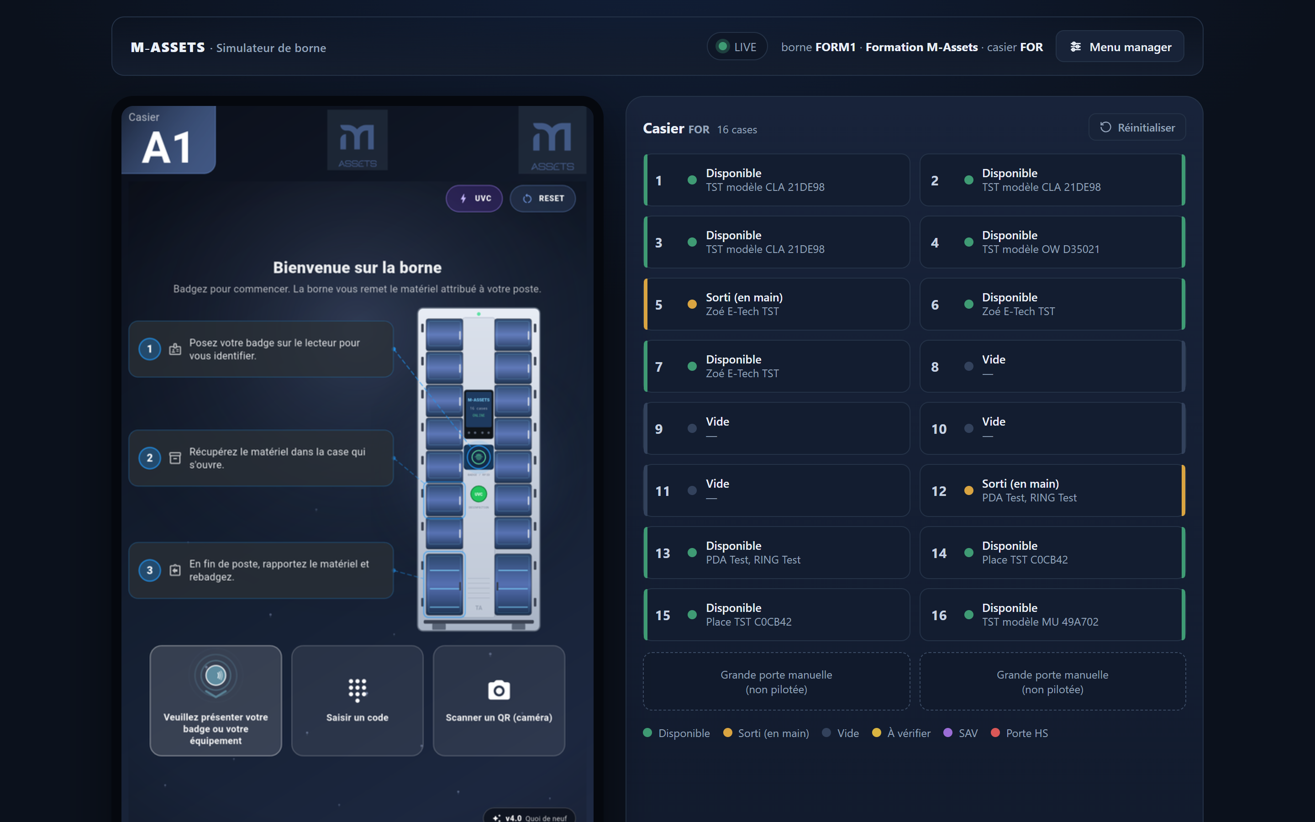1315x822 pixels.
Task: Select case 11 Vide card
Action: click(776, 490)
